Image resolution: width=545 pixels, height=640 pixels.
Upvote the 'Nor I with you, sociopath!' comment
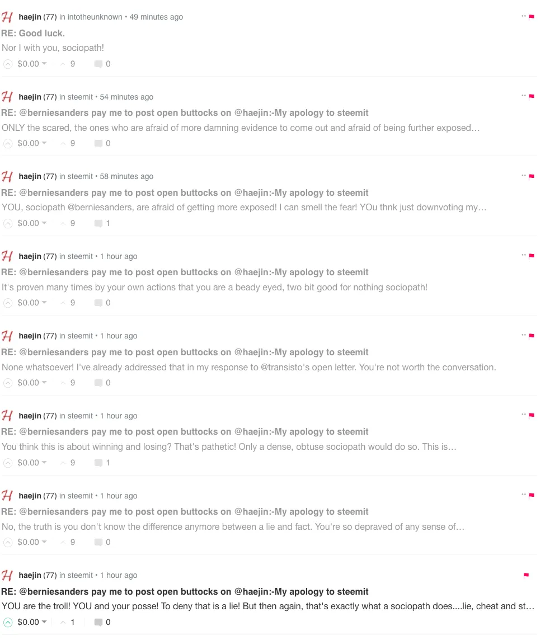(x=8, y=64)
